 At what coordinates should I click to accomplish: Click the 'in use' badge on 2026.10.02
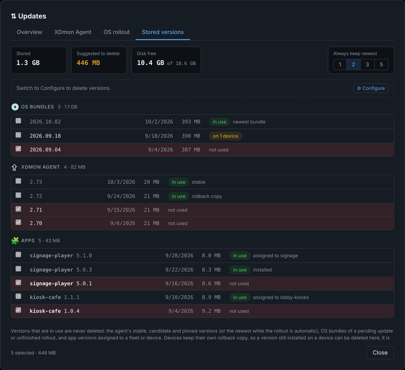pos(219,122)
